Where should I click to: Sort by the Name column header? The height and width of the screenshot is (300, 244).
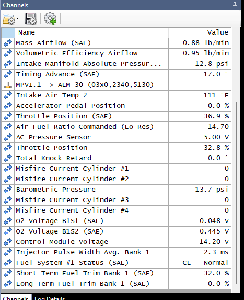tap(91, 32)
